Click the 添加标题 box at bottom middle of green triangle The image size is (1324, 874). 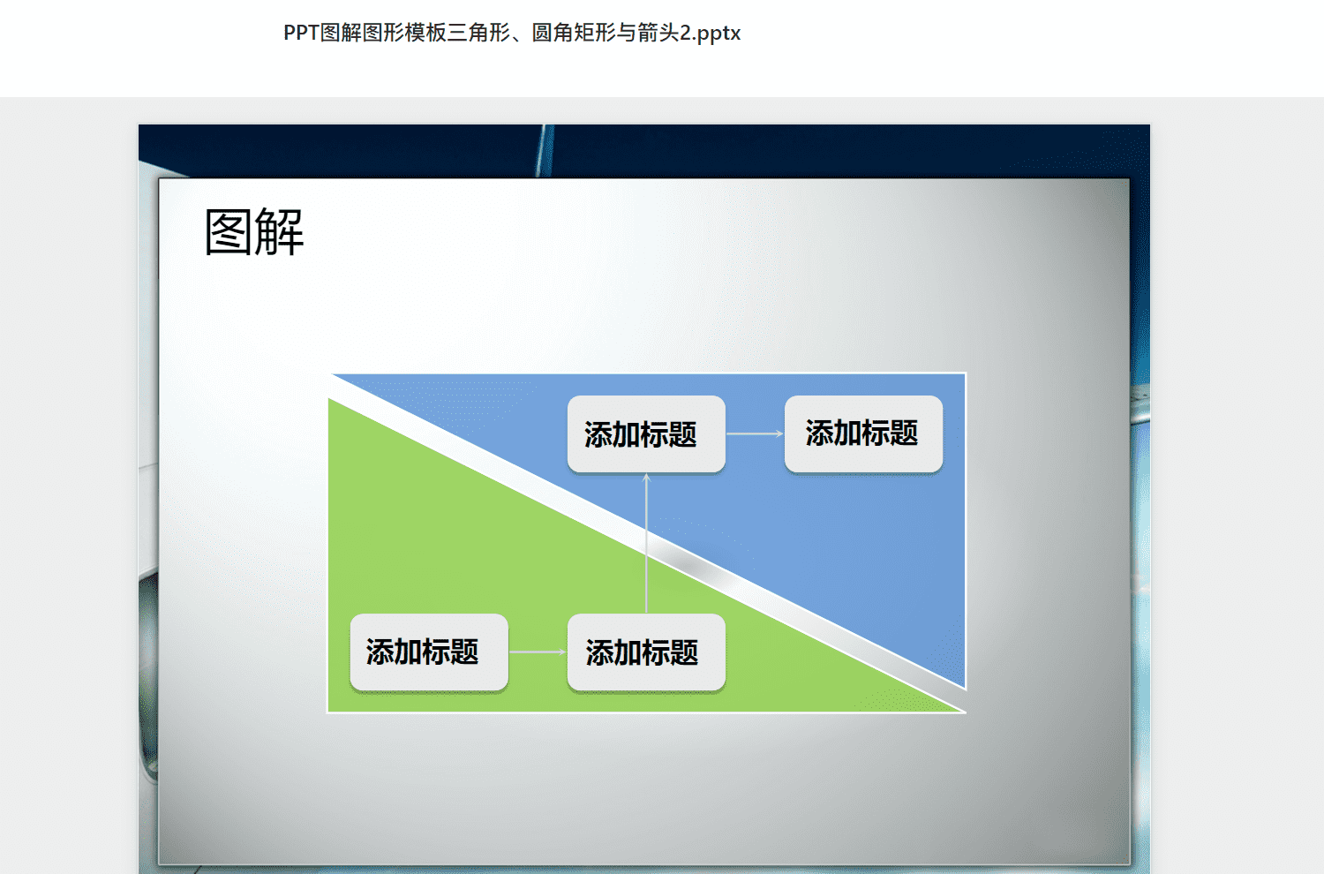646,652
